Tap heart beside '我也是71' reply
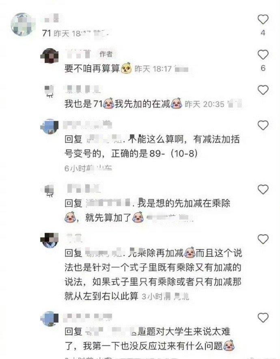Viewport: 280px width, 359px height. tap(263, 90)
